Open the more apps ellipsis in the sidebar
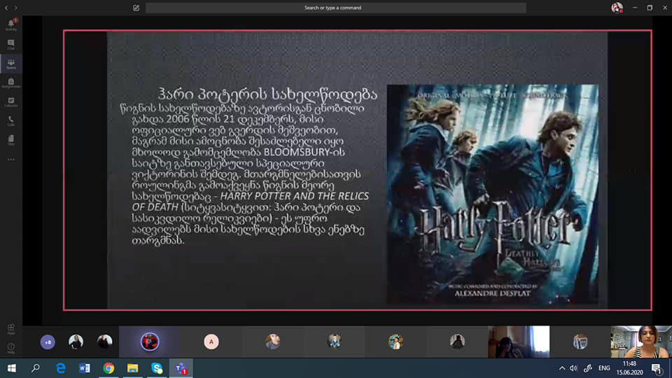This screenshot has height=378, width=672. pyautogui.click(x=11, y=160)
